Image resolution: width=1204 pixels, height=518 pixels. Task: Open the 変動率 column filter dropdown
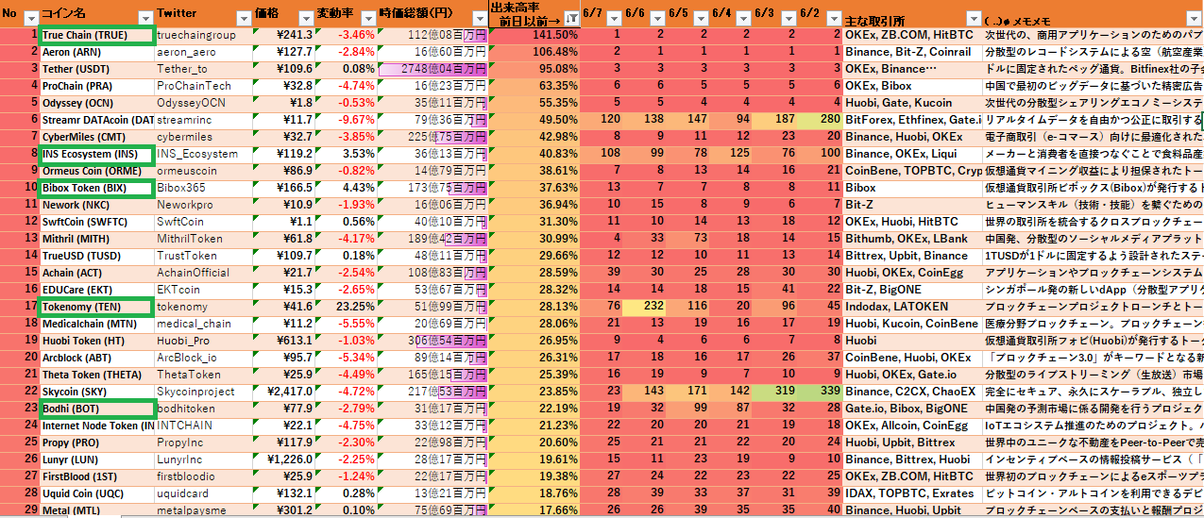[x=367, y=18]
